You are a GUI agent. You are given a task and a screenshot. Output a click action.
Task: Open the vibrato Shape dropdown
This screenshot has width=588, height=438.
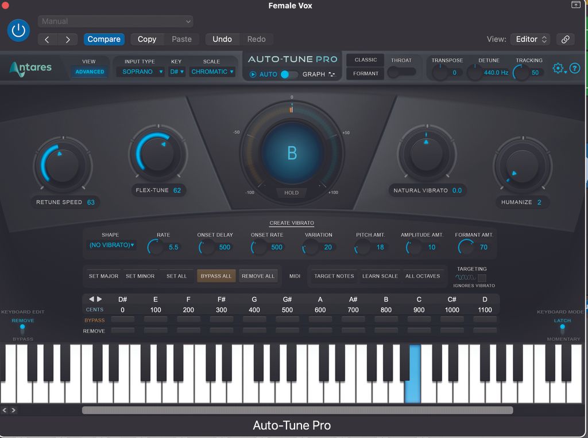coord(111,245)
